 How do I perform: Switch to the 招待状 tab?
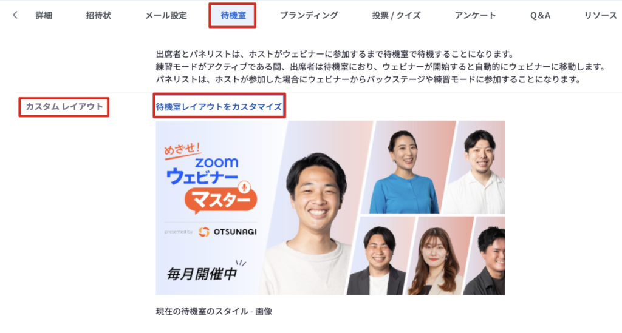98,15
